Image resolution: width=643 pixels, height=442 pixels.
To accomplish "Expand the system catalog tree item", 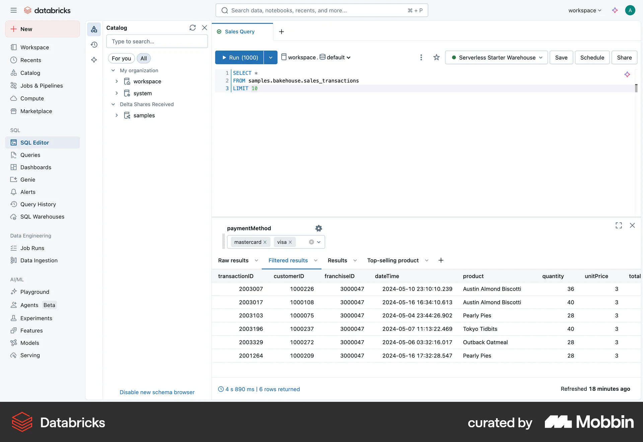I will [117, 93].
